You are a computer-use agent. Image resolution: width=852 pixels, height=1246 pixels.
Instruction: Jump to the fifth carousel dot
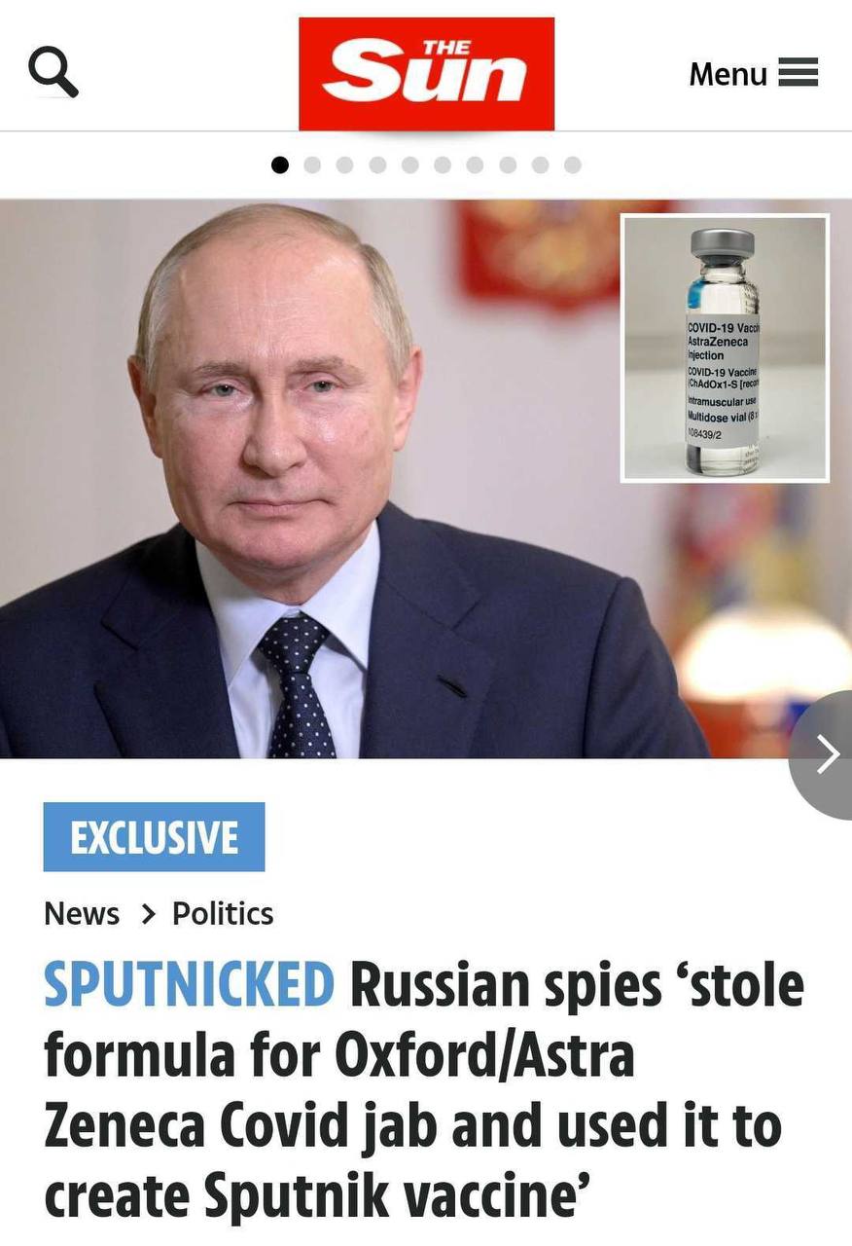click(x=410, y=165)
